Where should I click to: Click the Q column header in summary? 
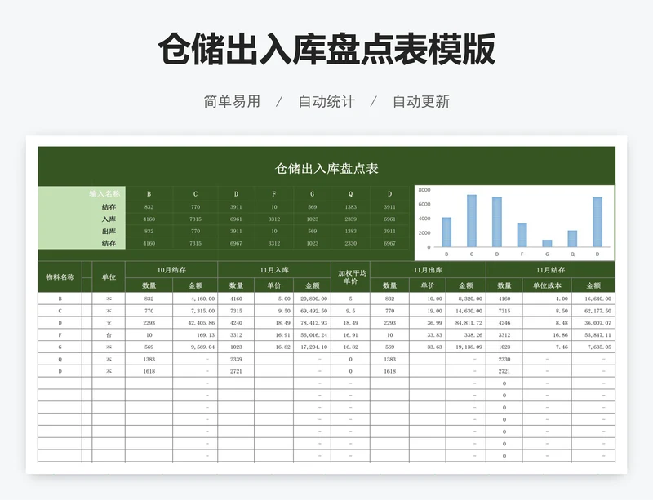click(351, 194)
